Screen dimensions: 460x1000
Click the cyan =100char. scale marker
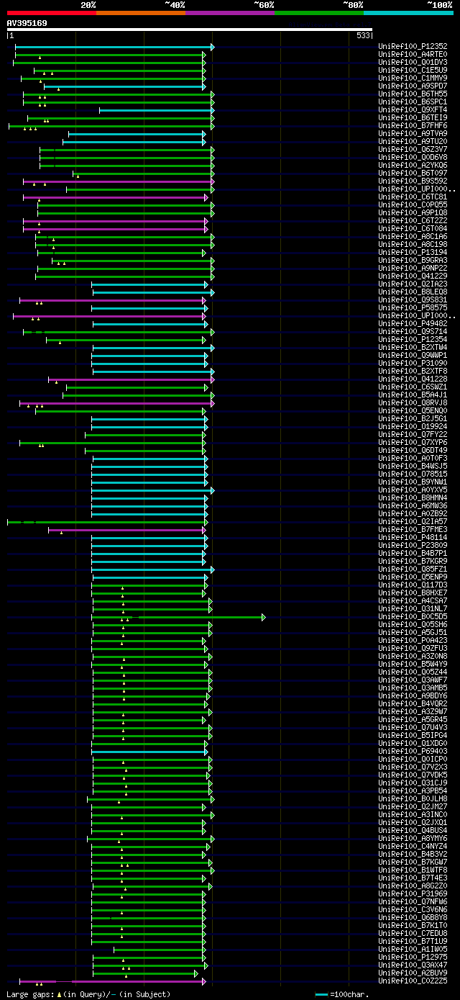pyautogui.click(x=321, y=995)
